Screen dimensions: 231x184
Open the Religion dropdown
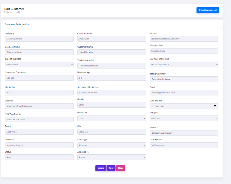pyautogui.click(x=184, y=118)
